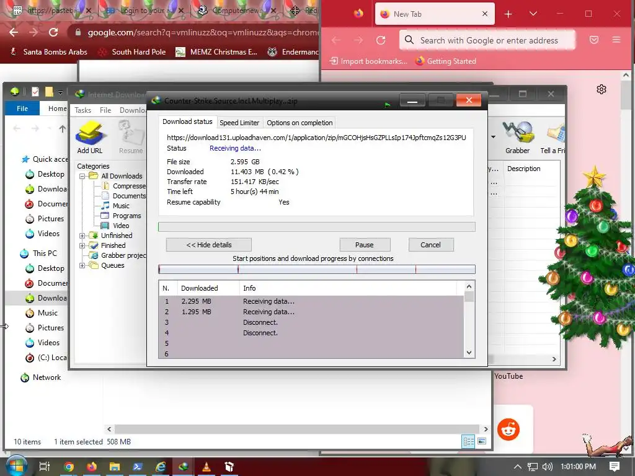
Task: Open Firefox from the taskbar
Action: tap(92, 467)
